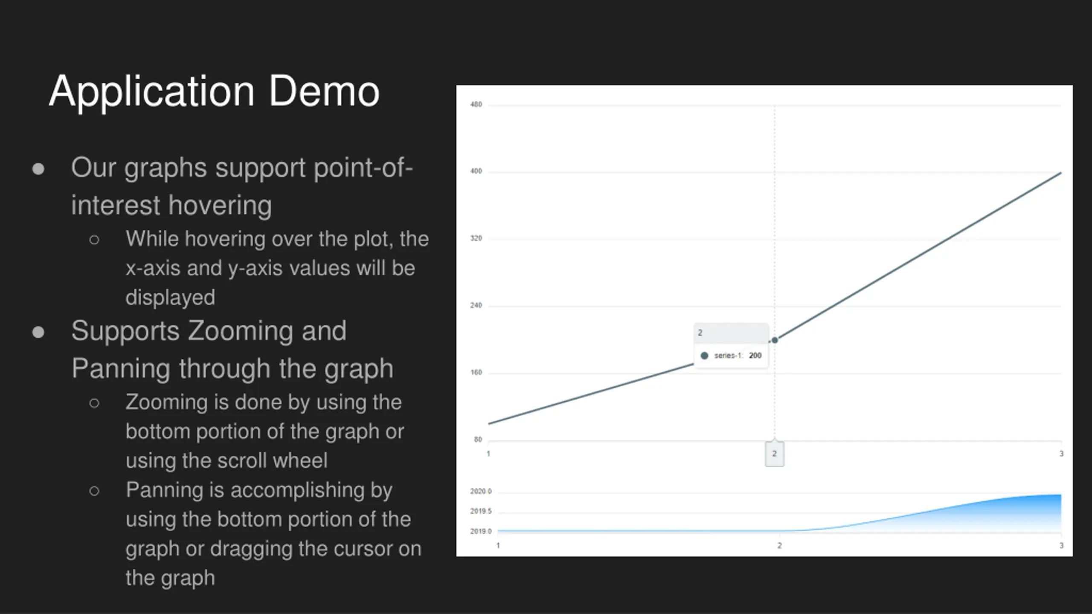Click the text 'Supports Zooming and Panning through the graph'
The width and height of the screenshot is (1092, 614).
232,349
